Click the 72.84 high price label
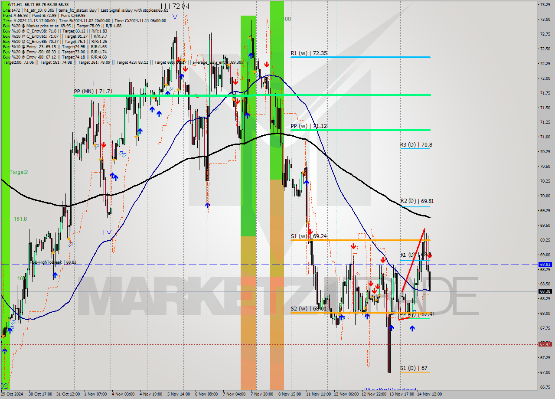 point(180,7)
